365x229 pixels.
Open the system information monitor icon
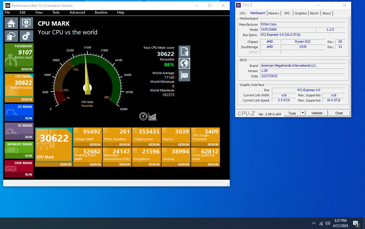click(x=26, y=23)
